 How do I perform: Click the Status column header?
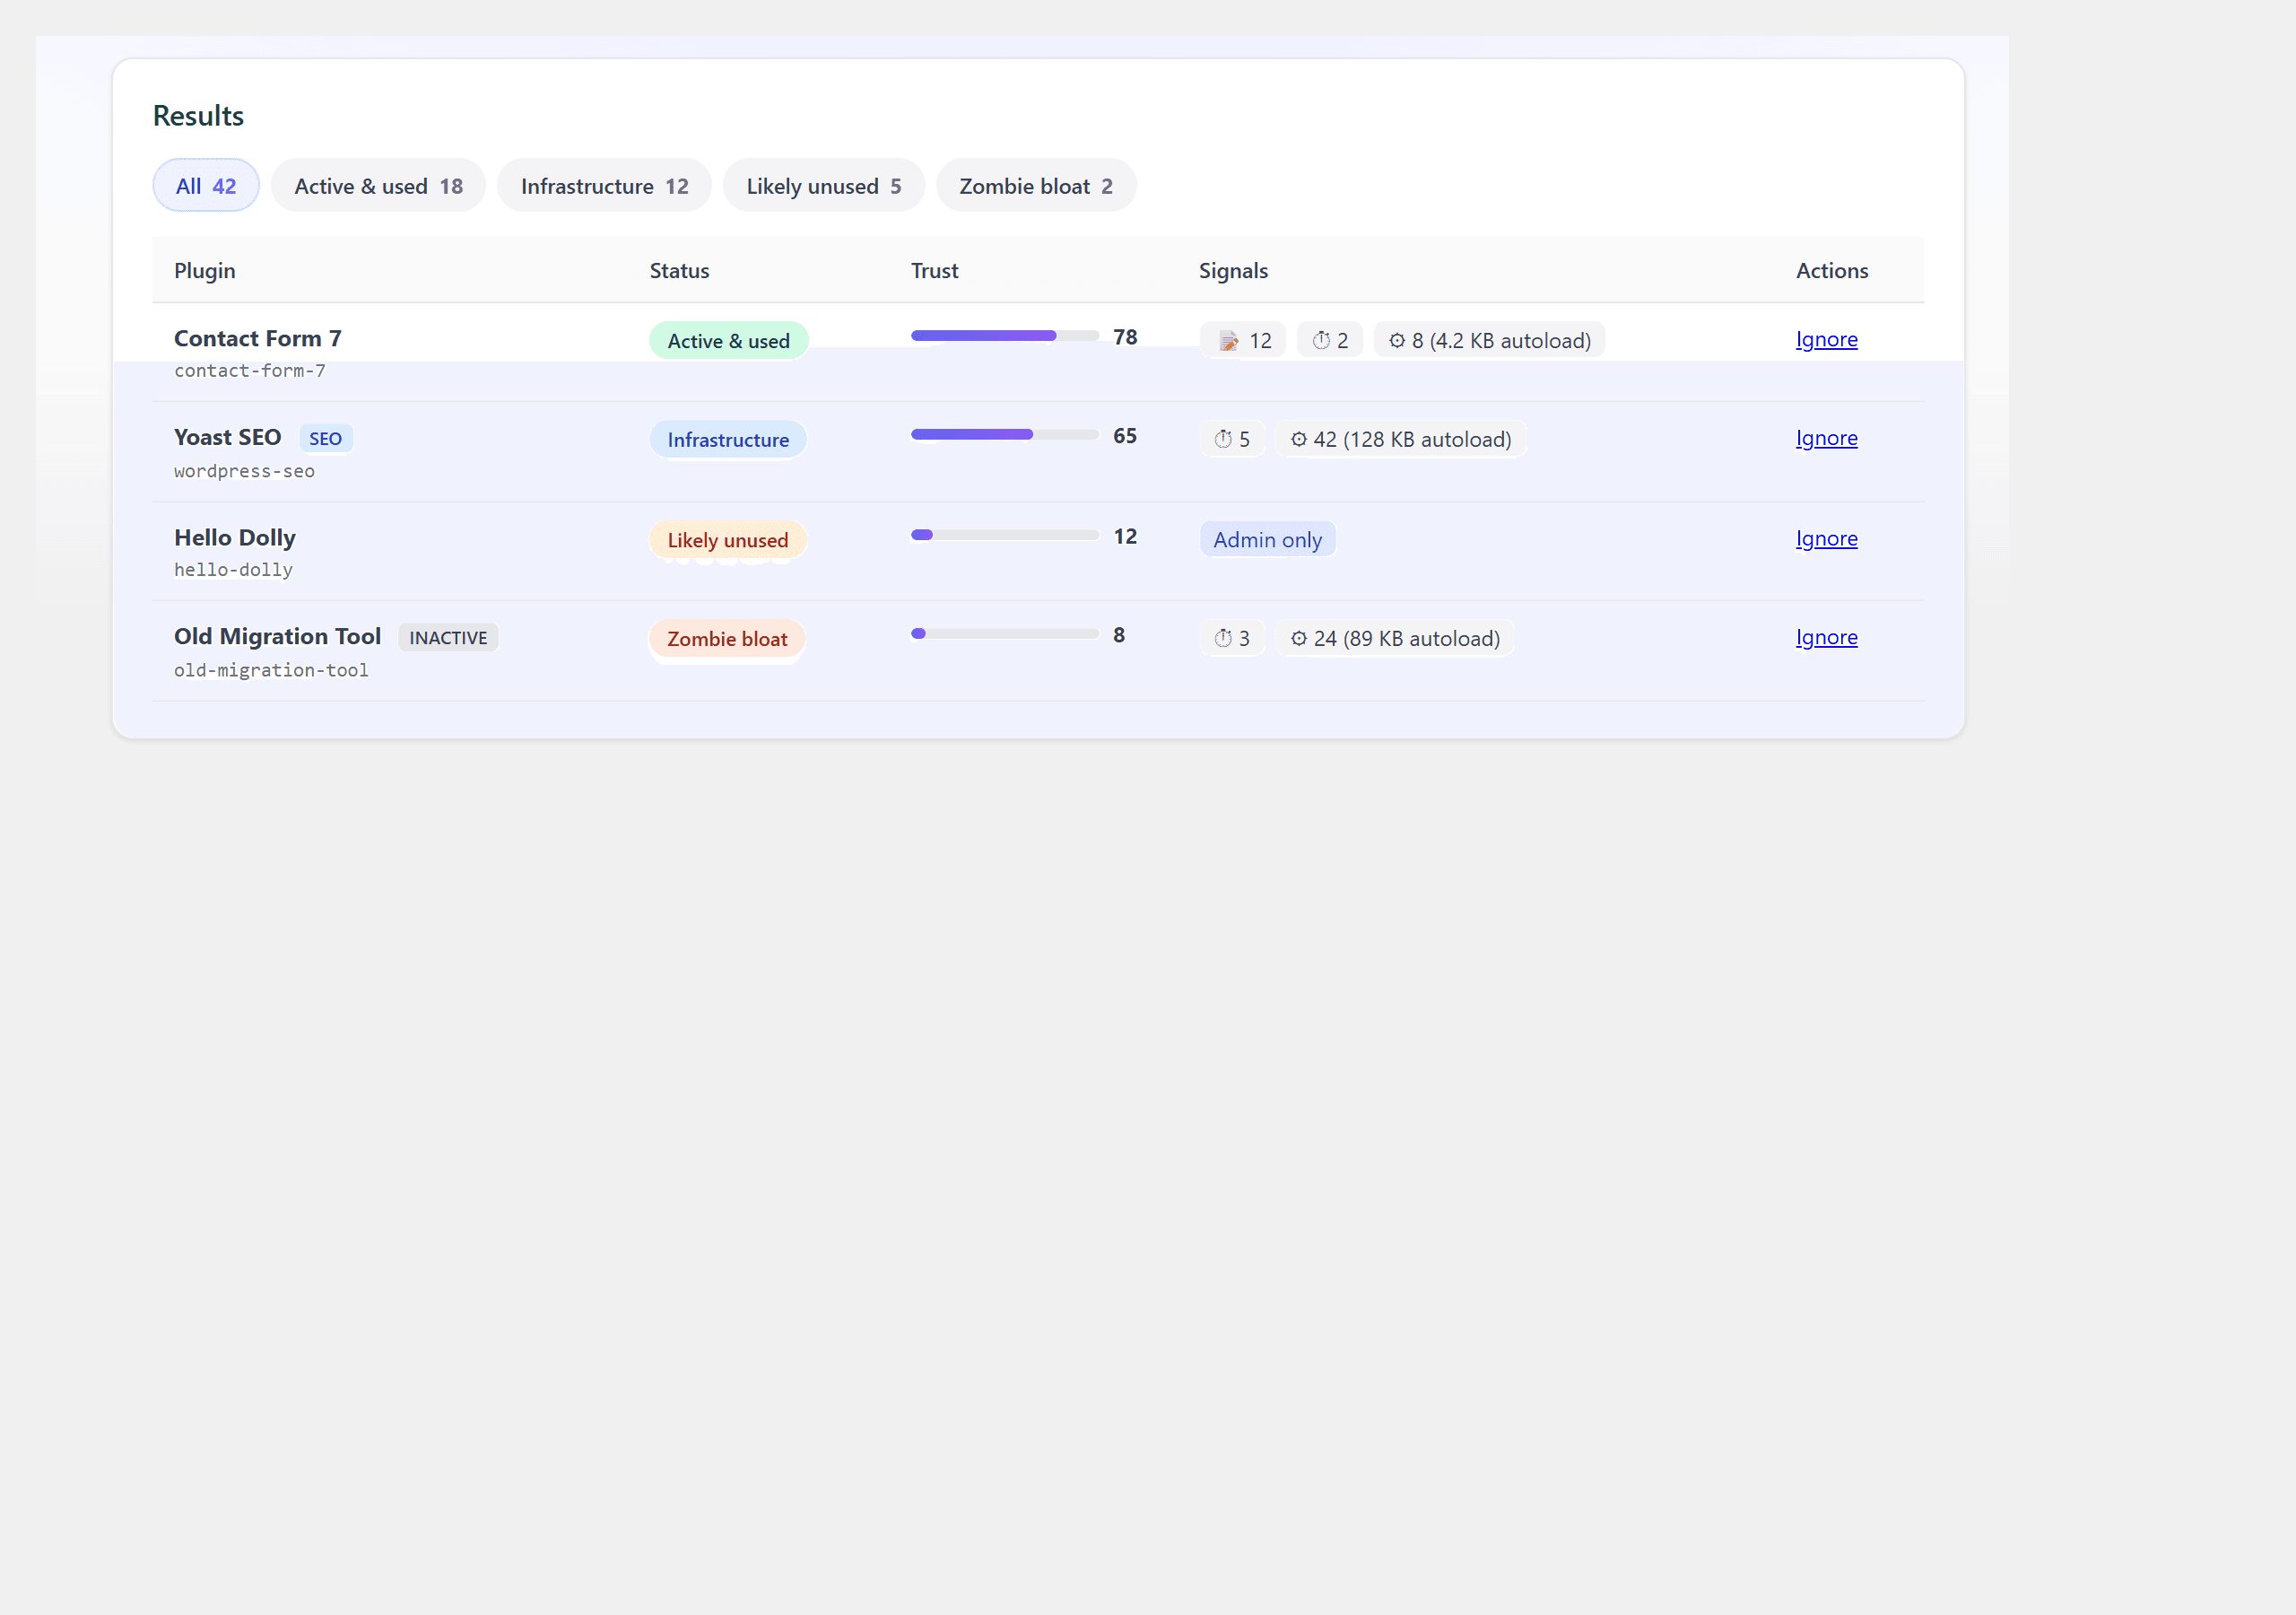click(x=679, y=270)
